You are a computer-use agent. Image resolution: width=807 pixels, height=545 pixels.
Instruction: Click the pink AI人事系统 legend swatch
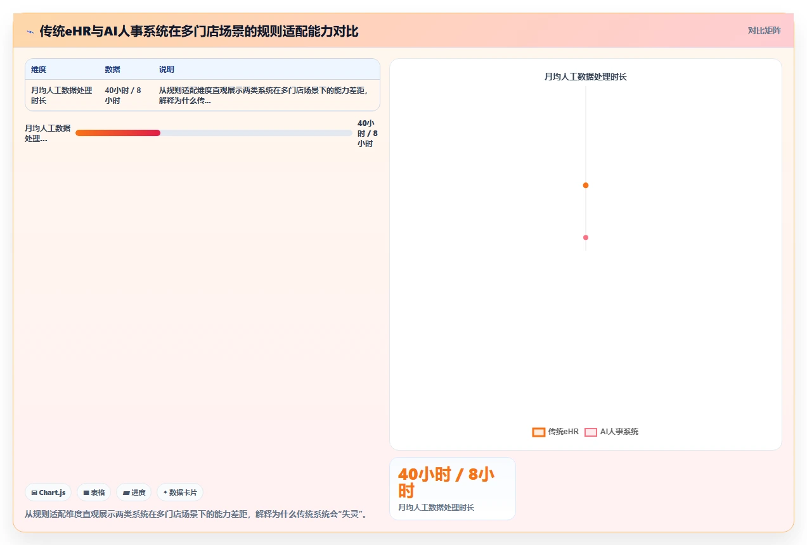pyautogui.click(x=591, y=432)
